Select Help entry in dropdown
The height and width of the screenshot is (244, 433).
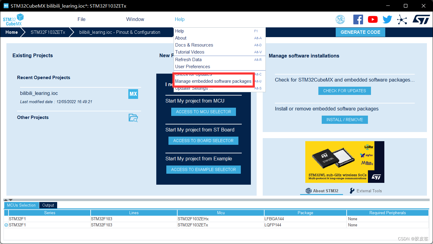[x=220, y=31]
